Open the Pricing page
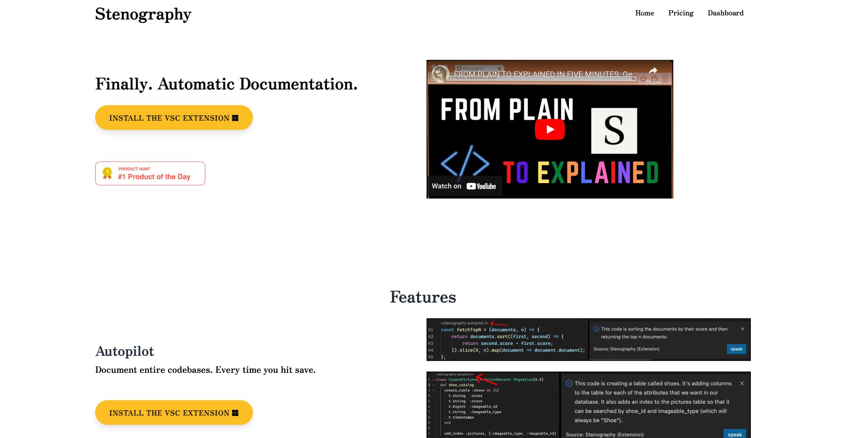Viewport: 846px width, 438px height. click(680, 13)
